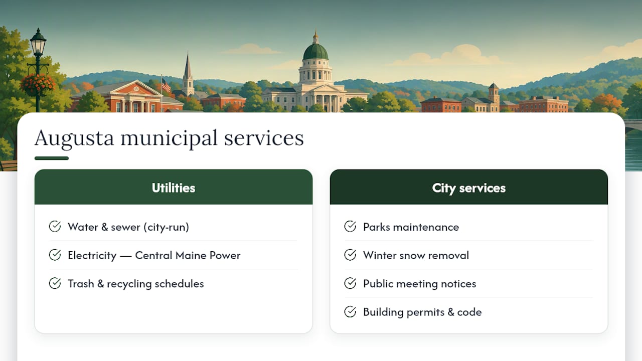
Task: Click the check icon for Trash & recycling
Action: pos(55,283)
